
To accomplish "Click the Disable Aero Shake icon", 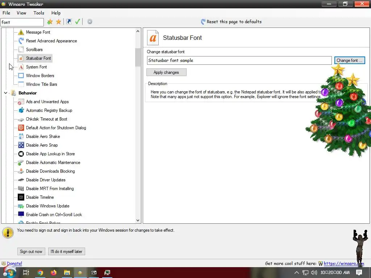I will (21, 136).
